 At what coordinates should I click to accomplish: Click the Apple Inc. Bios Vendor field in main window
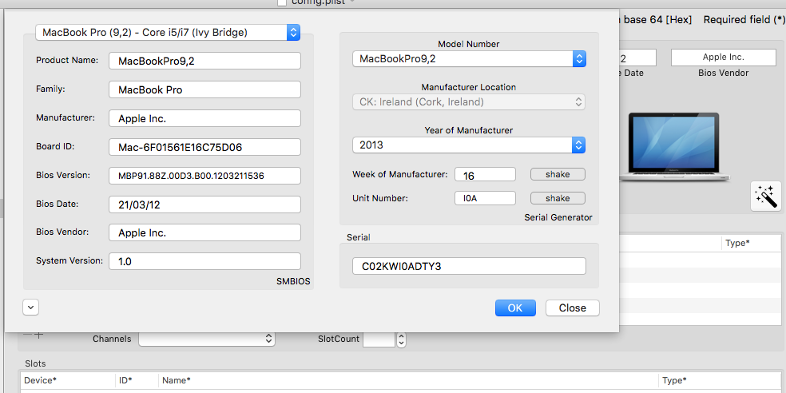point(724,58)
